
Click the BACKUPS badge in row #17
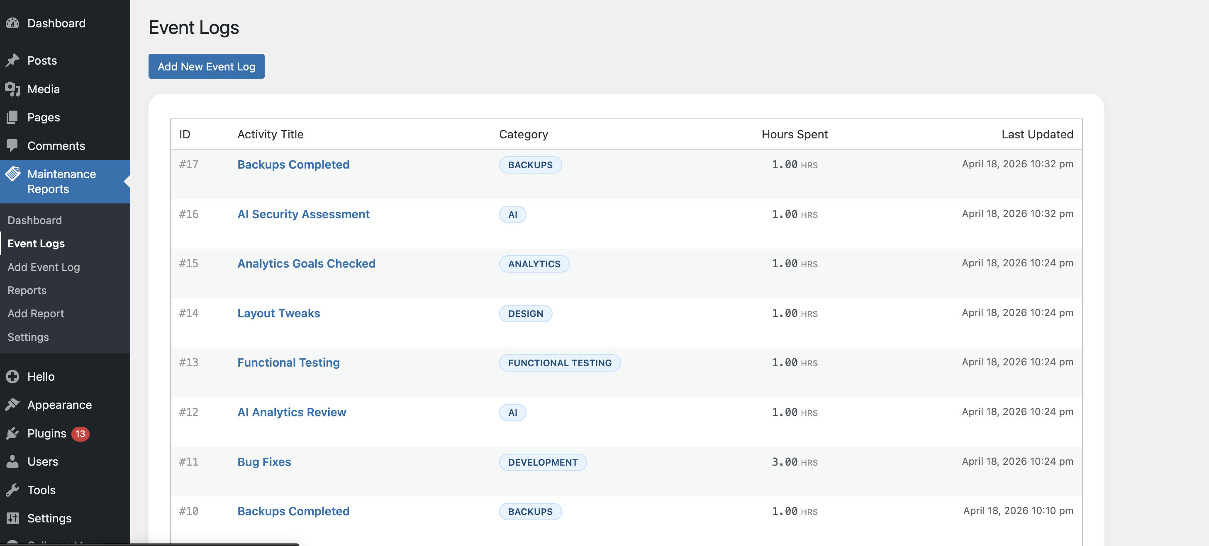530,164
